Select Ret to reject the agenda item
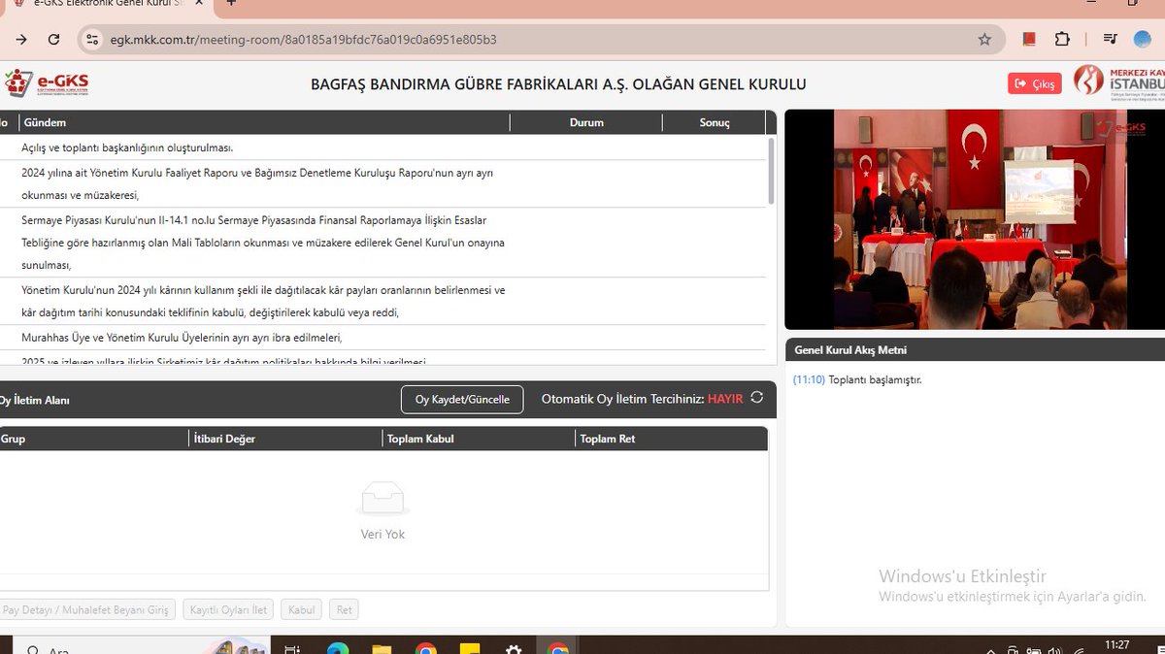This screenshot has width=1165, height=654. 344,608
